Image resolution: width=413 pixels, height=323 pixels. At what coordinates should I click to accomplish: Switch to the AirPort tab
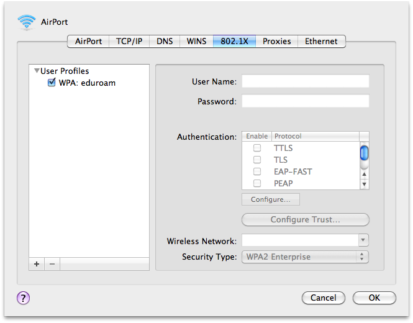point(88,42)
